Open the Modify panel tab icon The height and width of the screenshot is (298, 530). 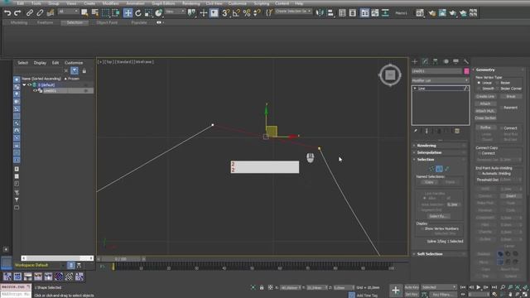click(x=425, y=61)
